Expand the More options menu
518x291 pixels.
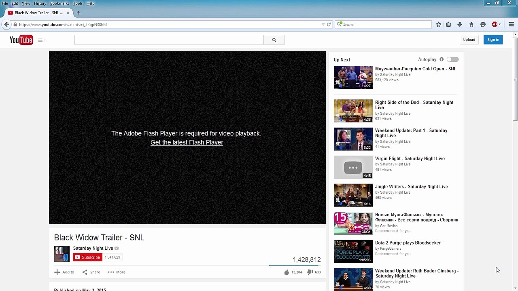(117, 272)
